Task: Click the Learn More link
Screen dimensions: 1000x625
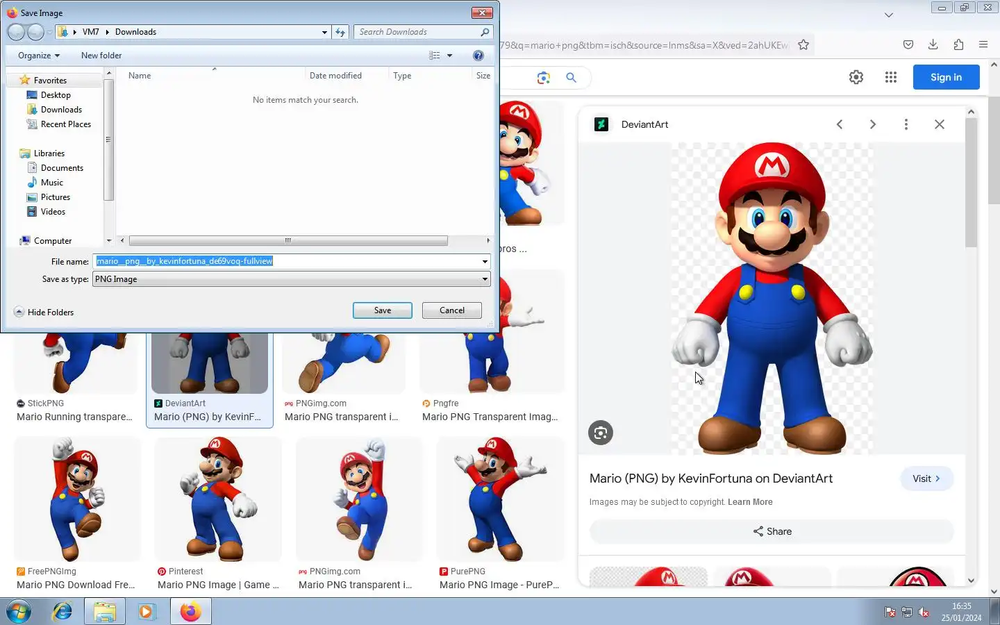Action: [x=750, y=502]
